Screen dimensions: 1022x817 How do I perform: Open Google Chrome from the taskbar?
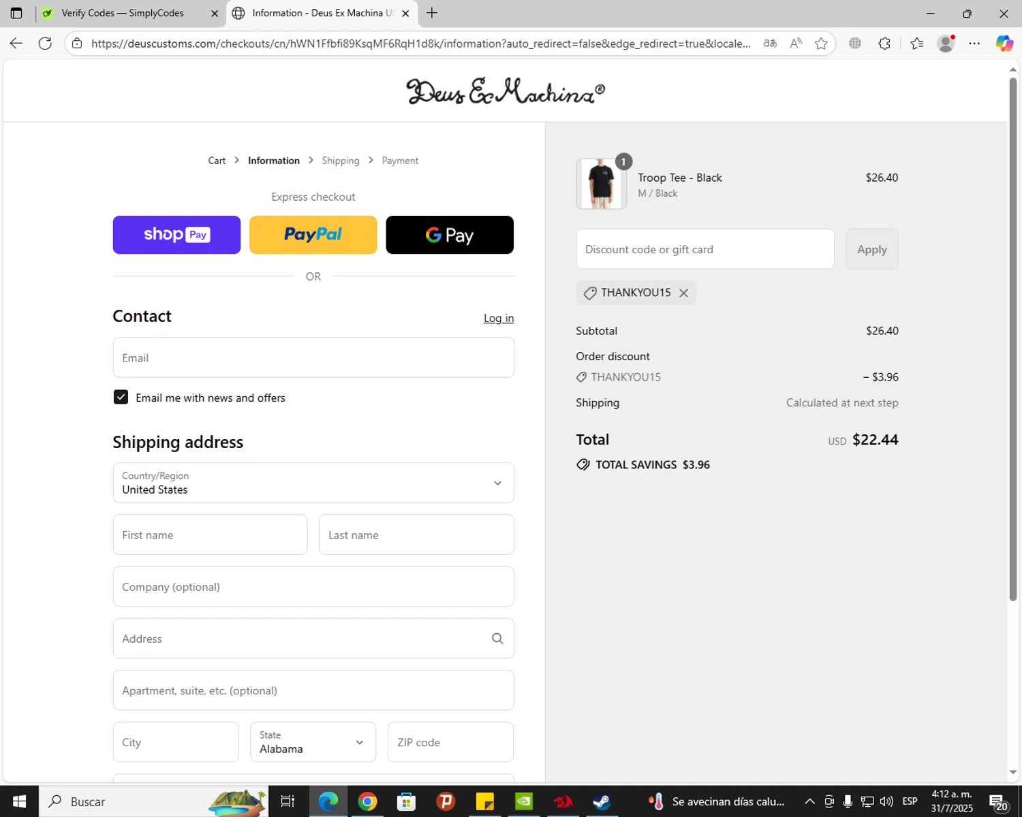tap(367, 801)
